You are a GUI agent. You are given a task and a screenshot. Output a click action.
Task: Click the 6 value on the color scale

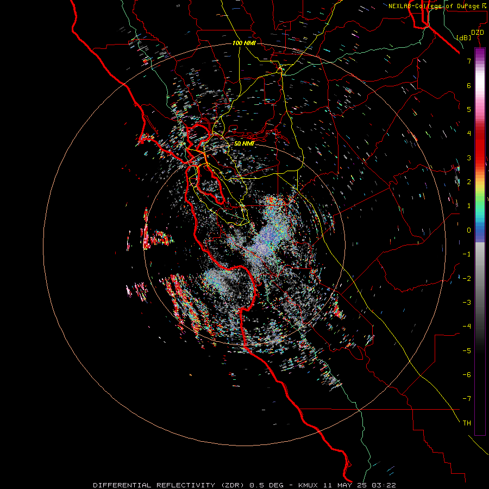tap(469, 85)
